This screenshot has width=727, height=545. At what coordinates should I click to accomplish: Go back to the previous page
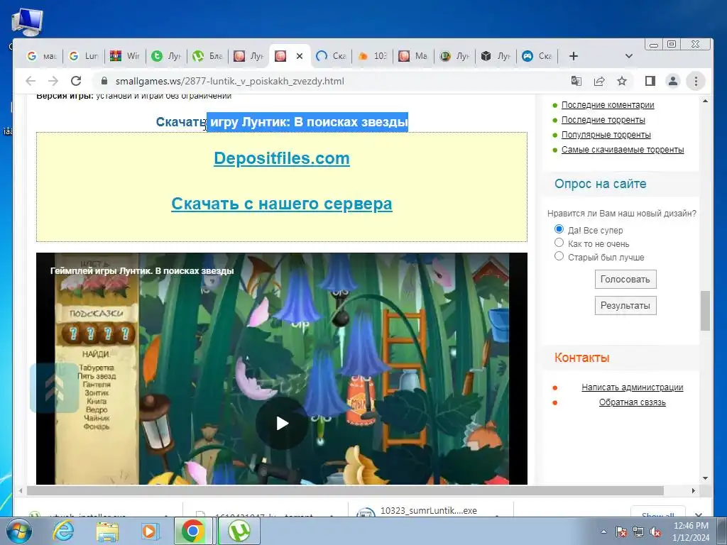click(31, 81)
